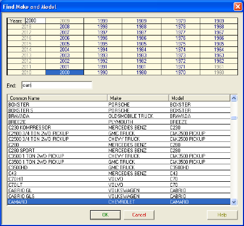Select the C3500HD row
Image resolution: width=244 pixels, height=226 pixels.
(x=119, y=168)
